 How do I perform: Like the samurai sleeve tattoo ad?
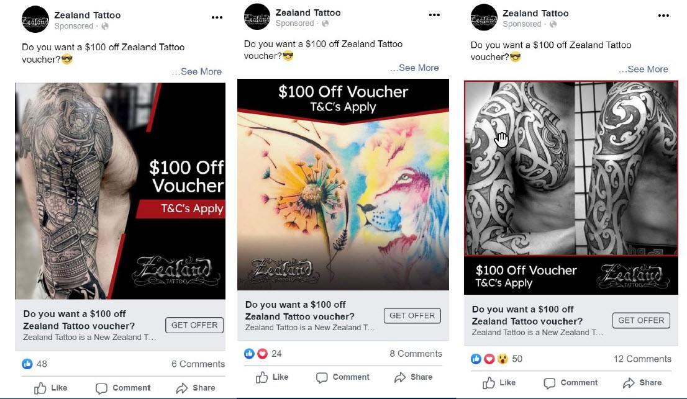coord(51,388)
